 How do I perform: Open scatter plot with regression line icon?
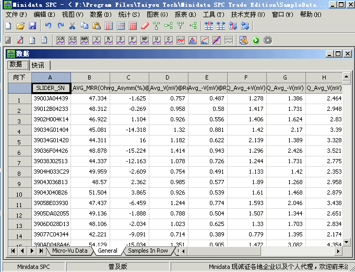[x=217, y=40]
